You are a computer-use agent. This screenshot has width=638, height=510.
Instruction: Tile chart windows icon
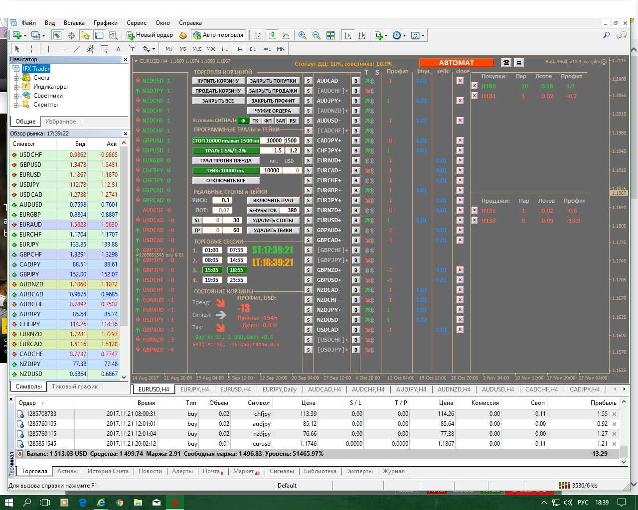(330, 35)
